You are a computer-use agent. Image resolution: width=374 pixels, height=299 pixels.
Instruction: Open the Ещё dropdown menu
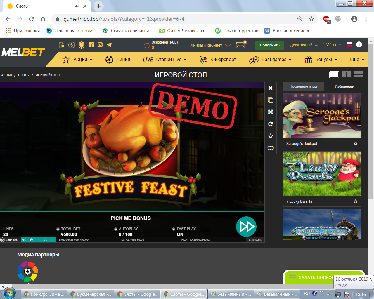coord(357,60)
